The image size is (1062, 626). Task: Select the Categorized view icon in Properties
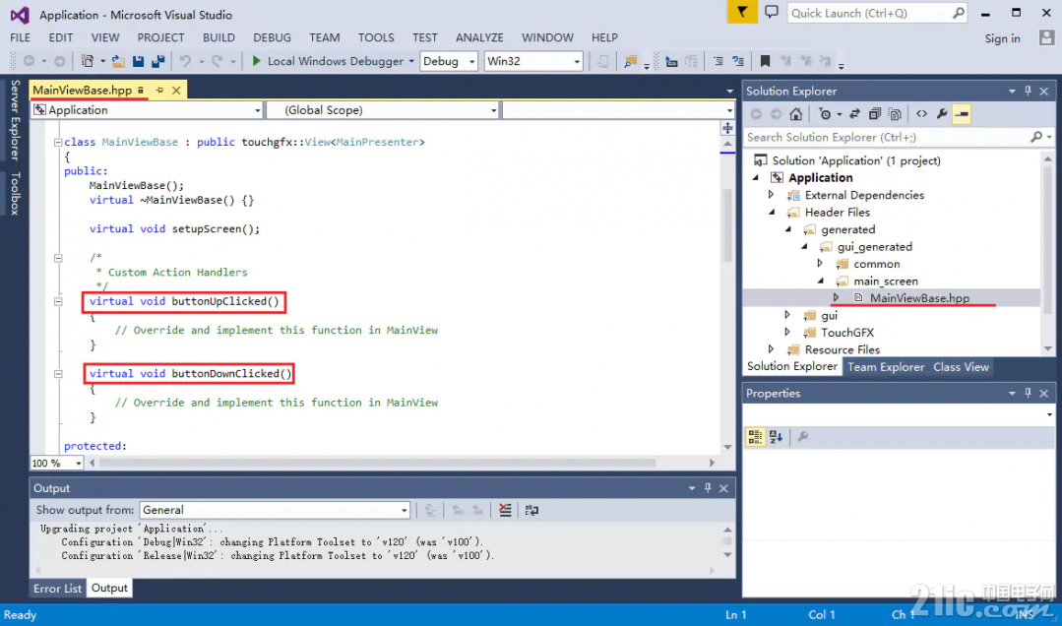[755, 437]
